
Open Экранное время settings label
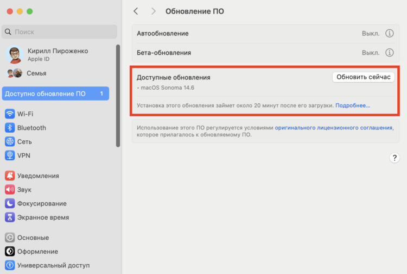point(43,217)
